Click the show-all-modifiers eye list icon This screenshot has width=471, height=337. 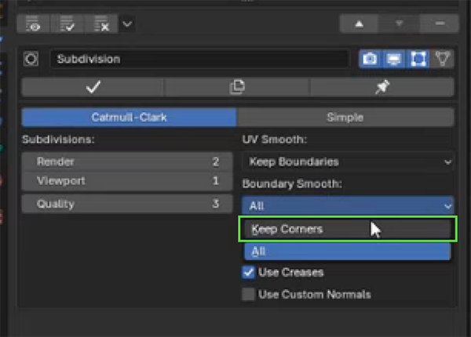click(33, 24)
